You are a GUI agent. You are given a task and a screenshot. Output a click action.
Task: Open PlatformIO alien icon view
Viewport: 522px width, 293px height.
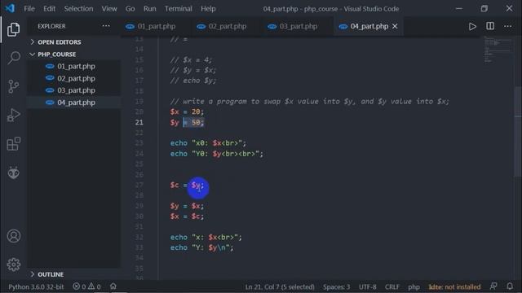tap(13, 173)
